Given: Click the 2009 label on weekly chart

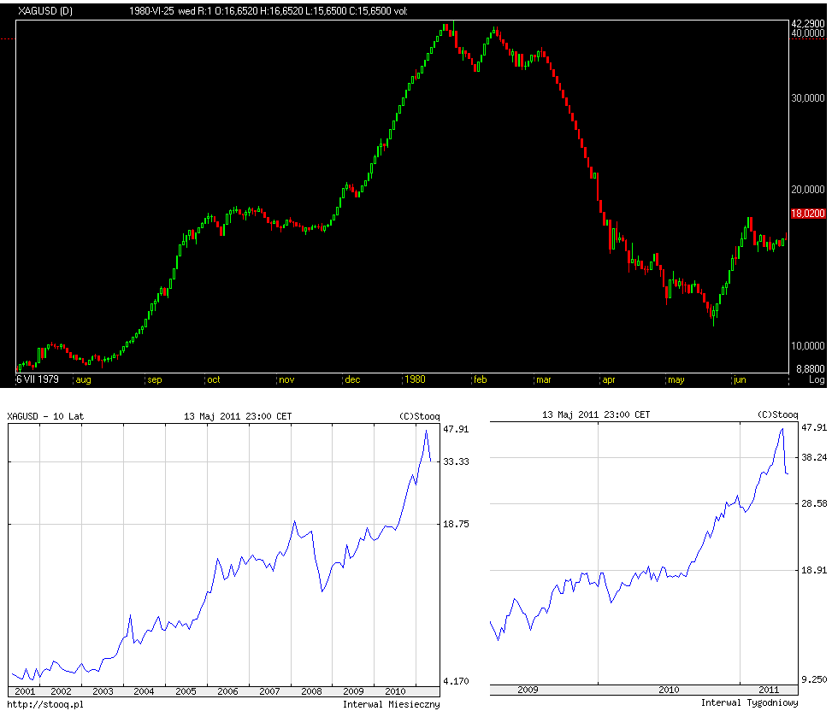Looking at the screenshot, I should click(x=528, y=690).
